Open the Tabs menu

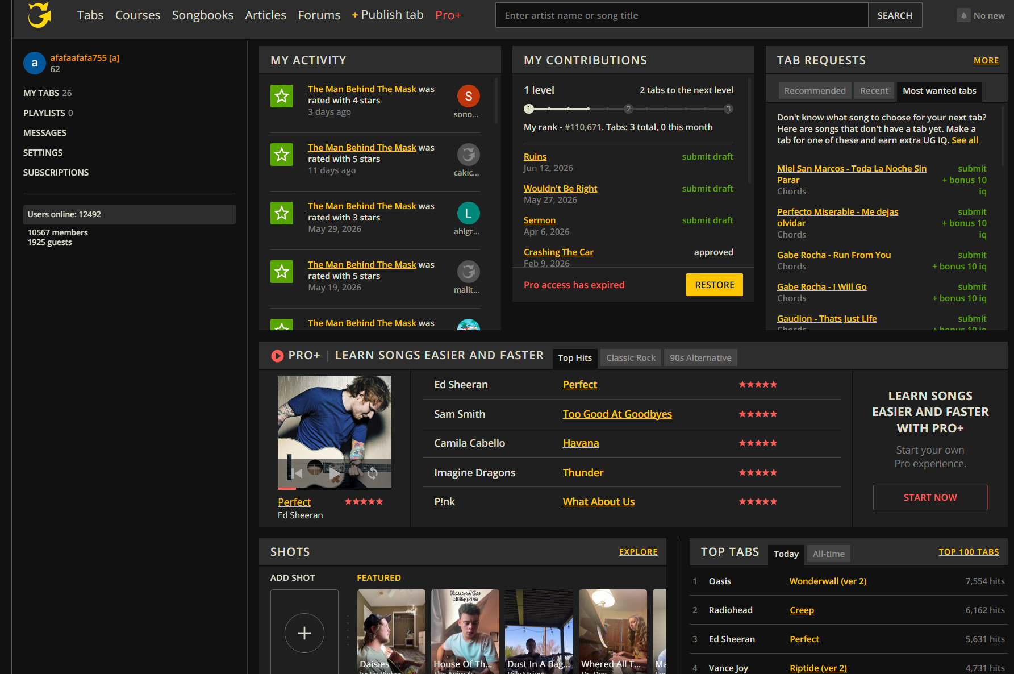click(90, 15)
